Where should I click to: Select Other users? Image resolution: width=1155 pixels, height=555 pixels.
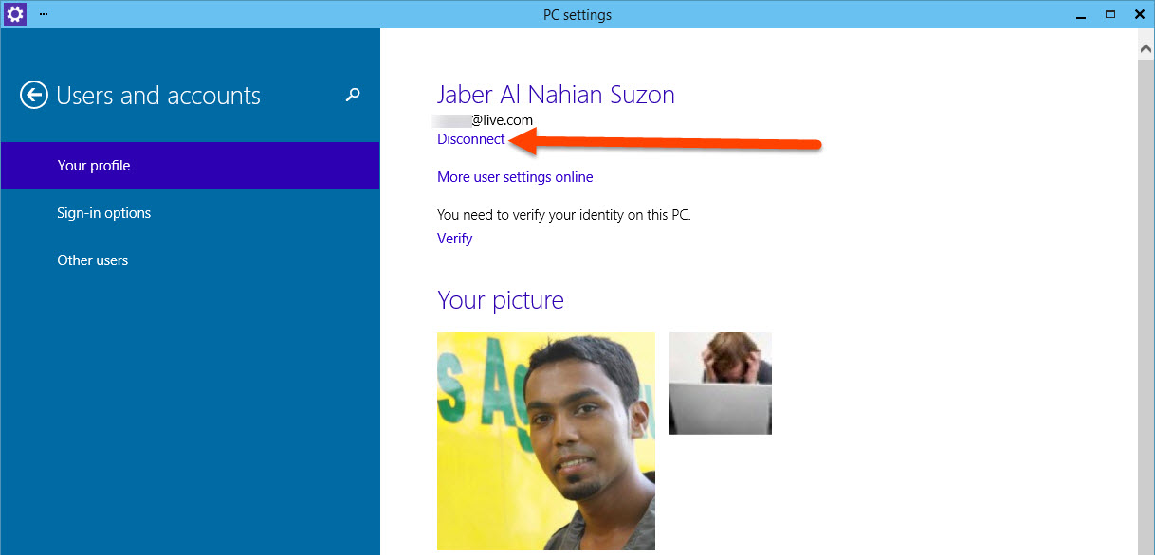coord(92,260)
